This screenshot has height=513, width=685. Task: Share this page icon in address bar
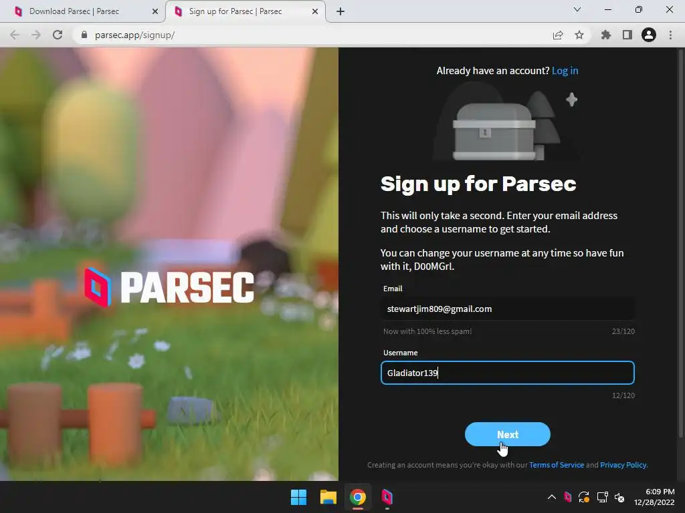558,35
